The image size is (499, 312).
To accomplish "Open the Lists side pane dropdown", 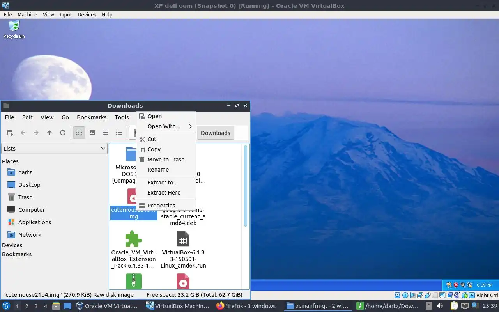I will point(55,149).
